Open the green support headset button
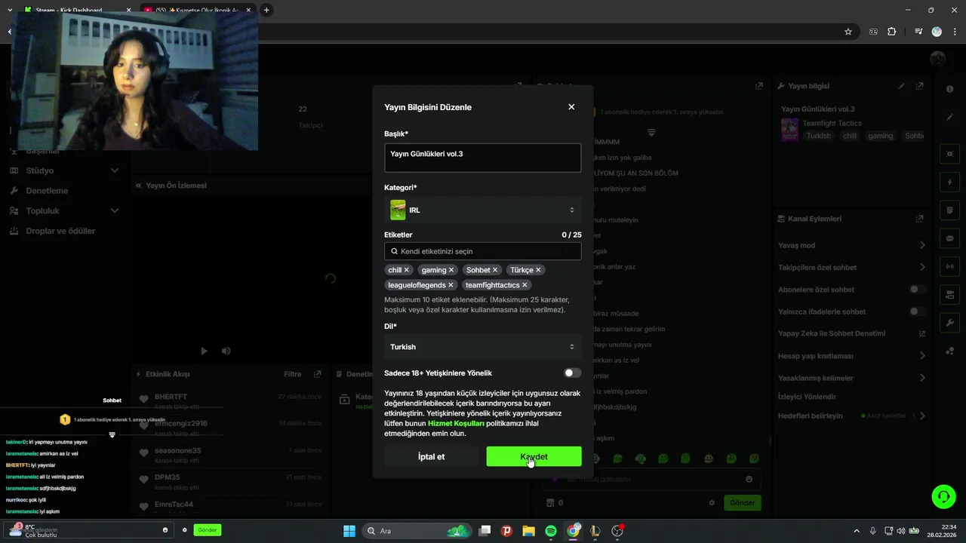This screenshot has width=966, height=543. click(943, 496)
